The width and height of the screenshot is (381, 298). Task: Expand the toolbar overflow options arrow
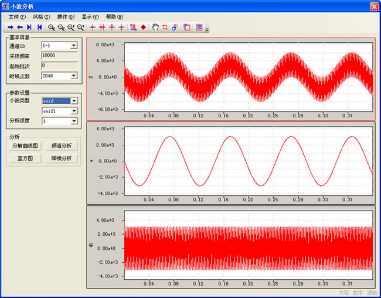[207, 29]
